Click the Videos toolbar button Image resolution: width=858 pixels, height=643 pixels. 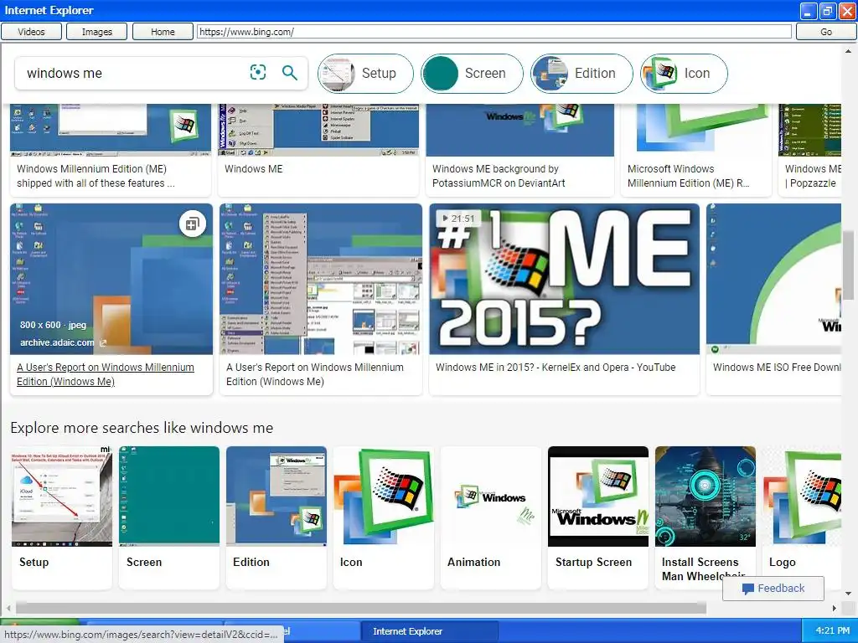tap(31, 32)
